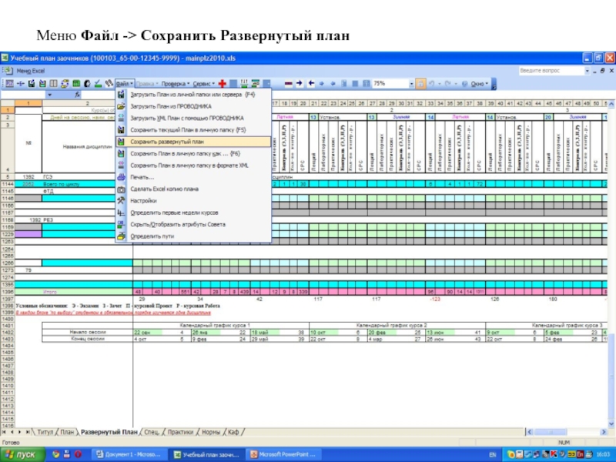The image size is (616, 462).
Task: Switch to the 'Практики' sheet tab
Action: 181,434
